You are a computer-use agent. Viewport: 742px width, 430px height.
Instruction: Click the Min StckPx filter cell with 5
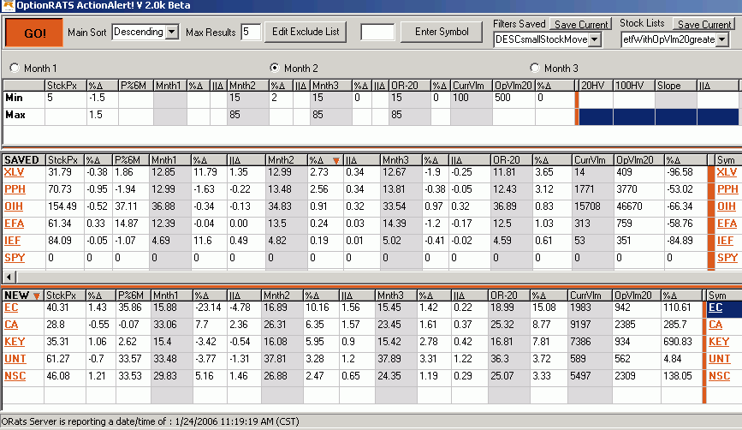coord(66,100)
